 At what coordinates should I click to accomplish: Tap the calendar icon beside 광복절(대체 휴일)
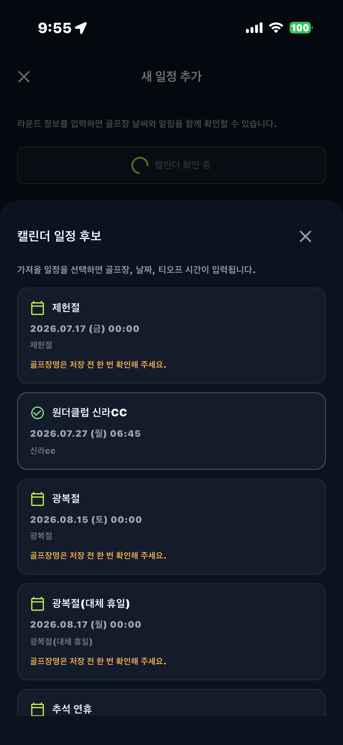coord(37,604)
